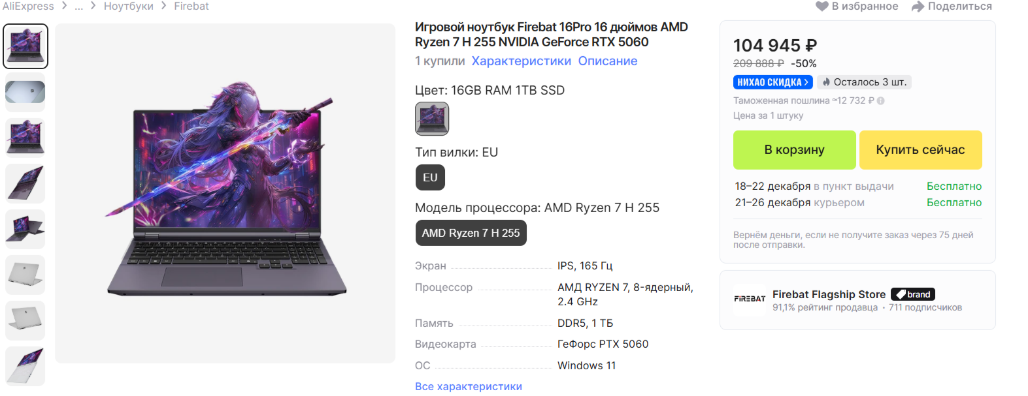Click the brand badge tag
The width and height of the screenshot is (1028, 396).
pos(913,294)
